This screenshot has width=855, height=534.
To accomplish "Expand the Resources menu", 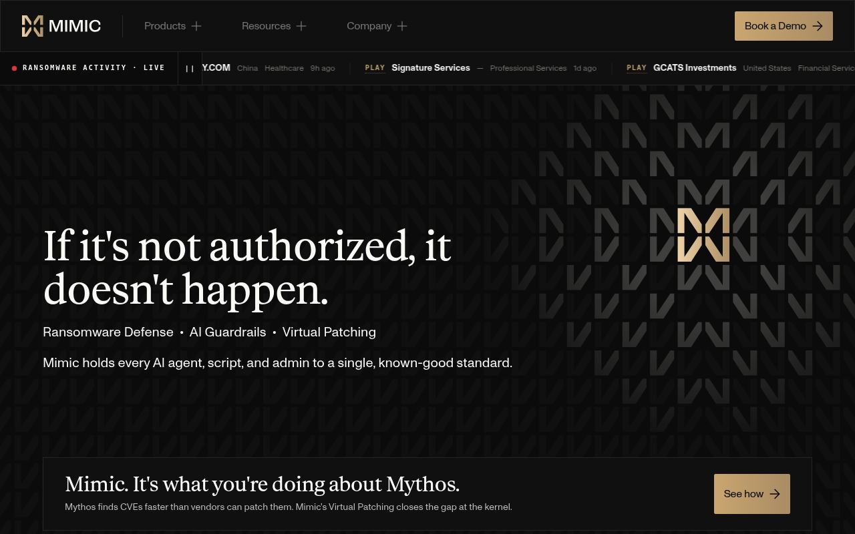I will pos(274,26).
